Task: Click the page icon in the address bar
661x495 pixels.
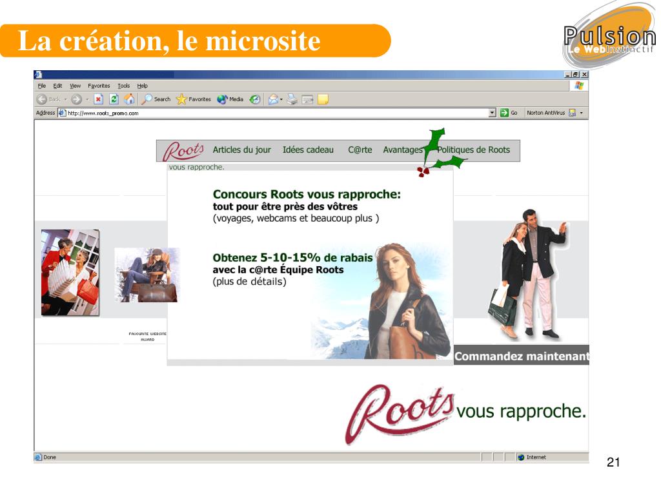Action: pyautogui.click(x=63, y=113)
